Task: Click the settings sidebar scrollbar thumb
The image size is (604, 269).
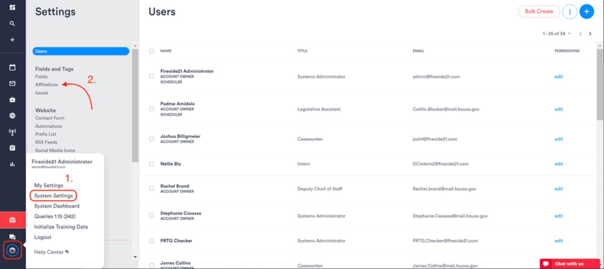Action: tap(135, 106)
